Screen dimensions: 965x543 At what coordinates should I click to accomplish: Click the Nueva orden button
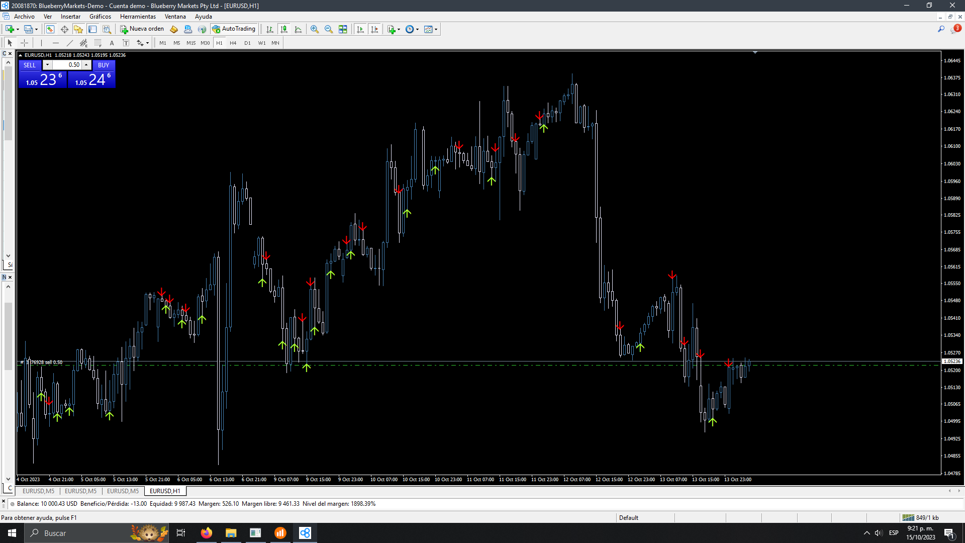click(x=142, y=29)
